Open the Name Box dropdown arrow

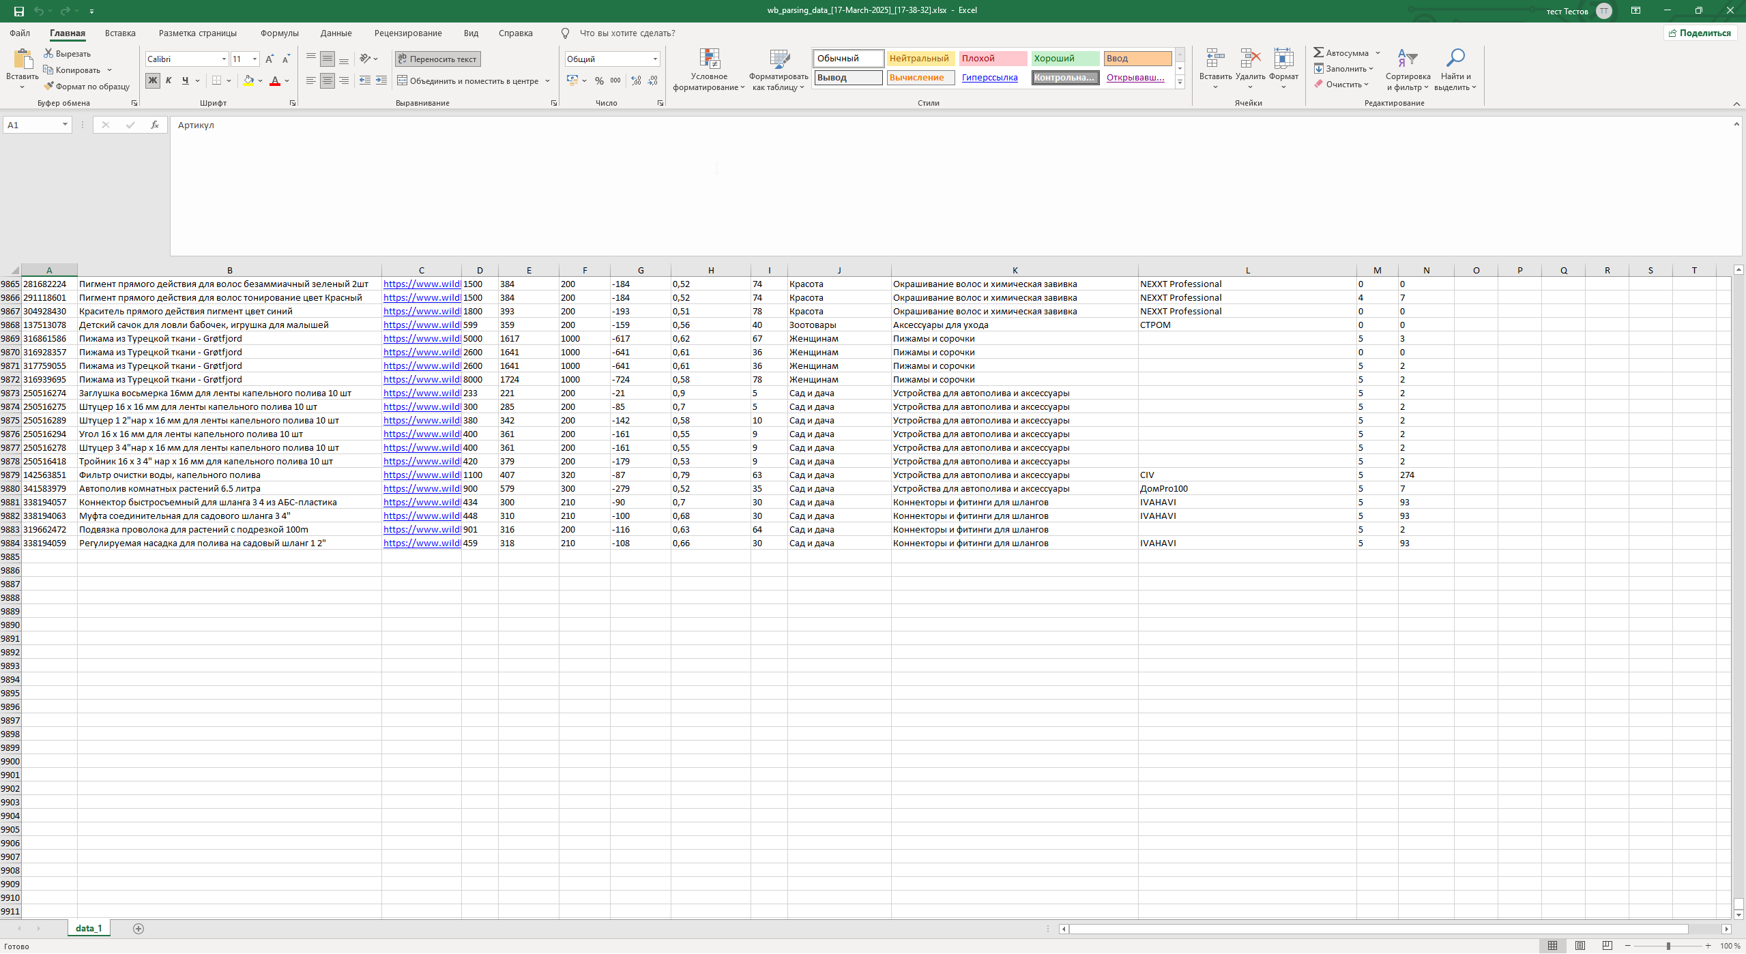point(65,125)
